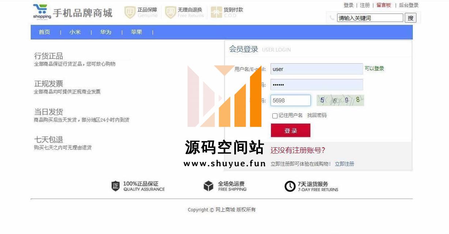Click the 可以登录 status text

(x=374, y=69)
